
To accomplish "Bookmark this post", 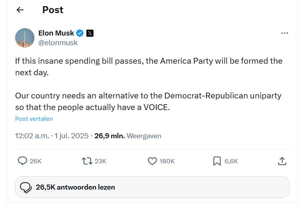I will [217, 161].
